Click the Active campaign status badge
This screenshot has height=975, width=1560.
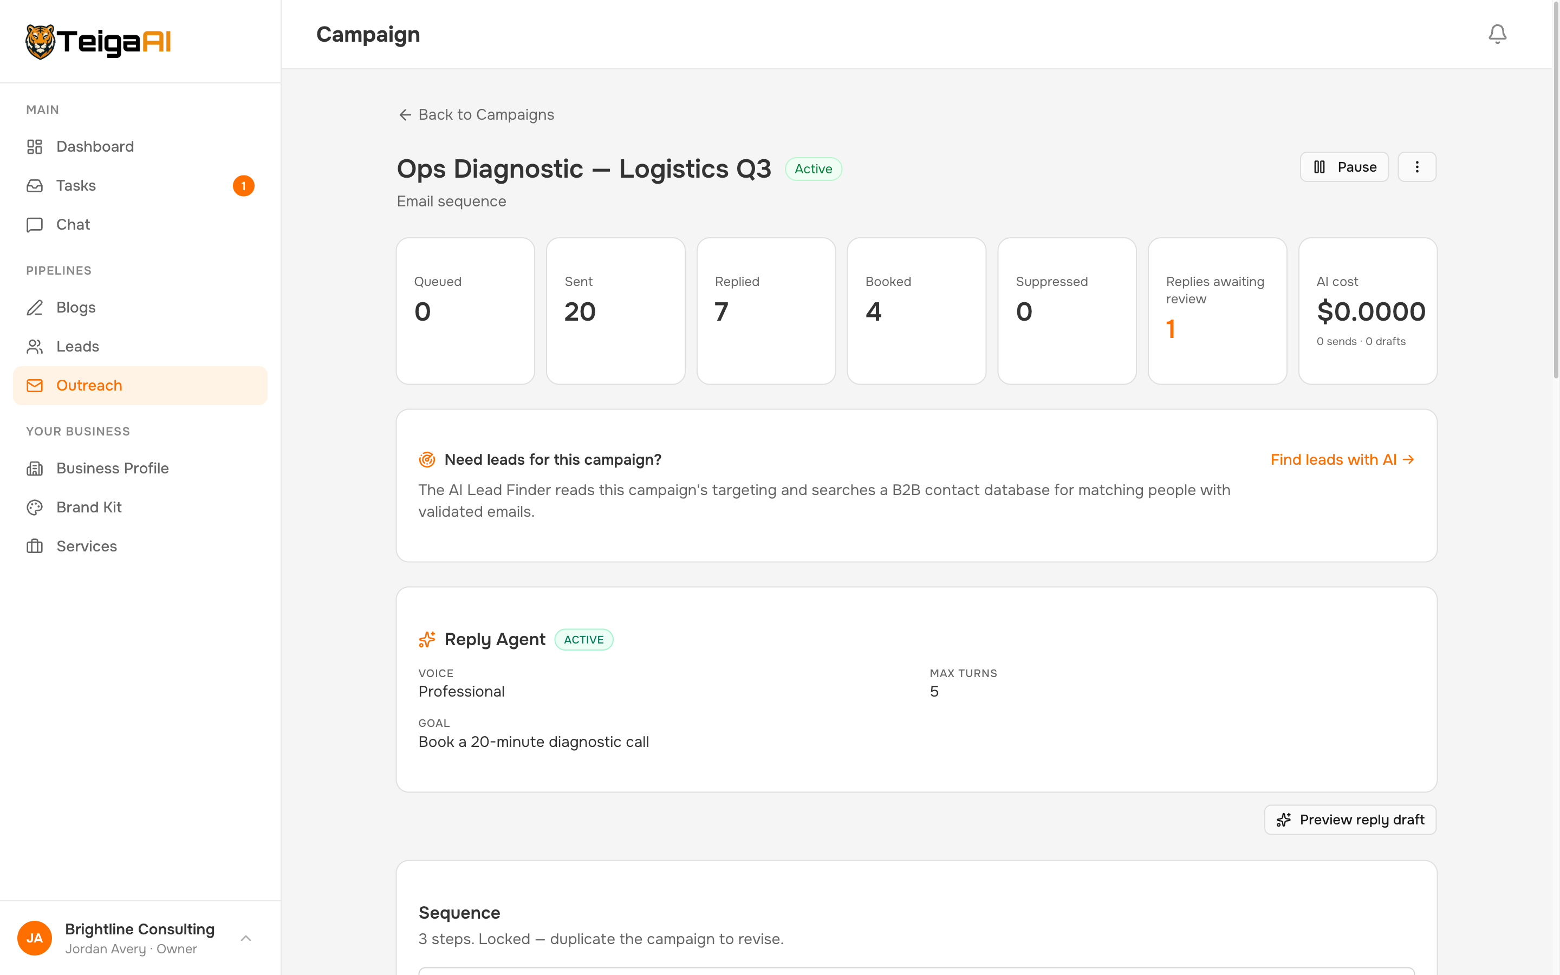(813, 169)
